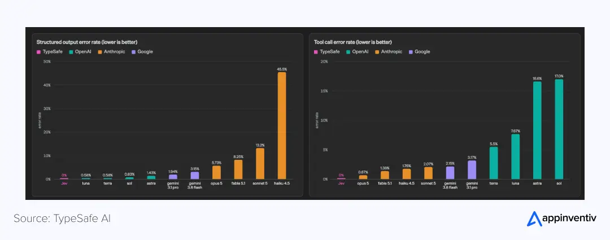The image size is (610, 240).
Task: Click the opus 5 bar in Tool call chart
Action: 363,177
